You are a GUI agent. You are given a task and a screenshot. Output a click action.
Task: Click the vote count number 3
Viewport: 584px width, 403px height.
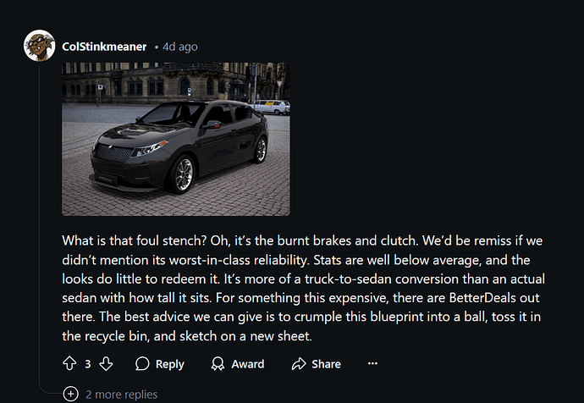[x=88, y=364]
